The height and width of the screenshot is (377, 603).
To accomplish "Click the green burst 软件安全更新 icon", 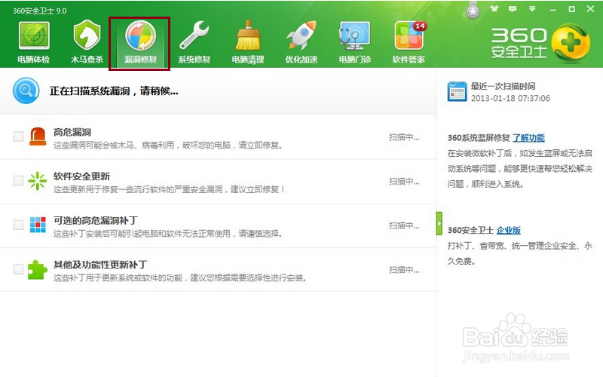I will [x=37, y=181].
